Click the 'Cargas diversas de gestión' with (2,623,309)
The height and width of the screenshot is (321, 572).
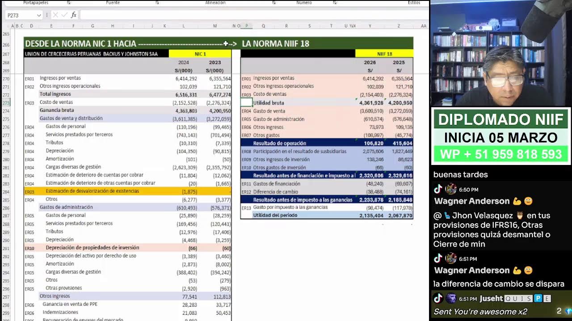point(73,167)
